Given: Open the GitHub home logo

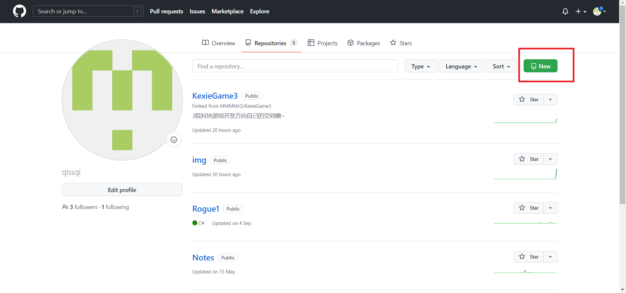Looking at the screenshot, I should click(x=20, y=11).
